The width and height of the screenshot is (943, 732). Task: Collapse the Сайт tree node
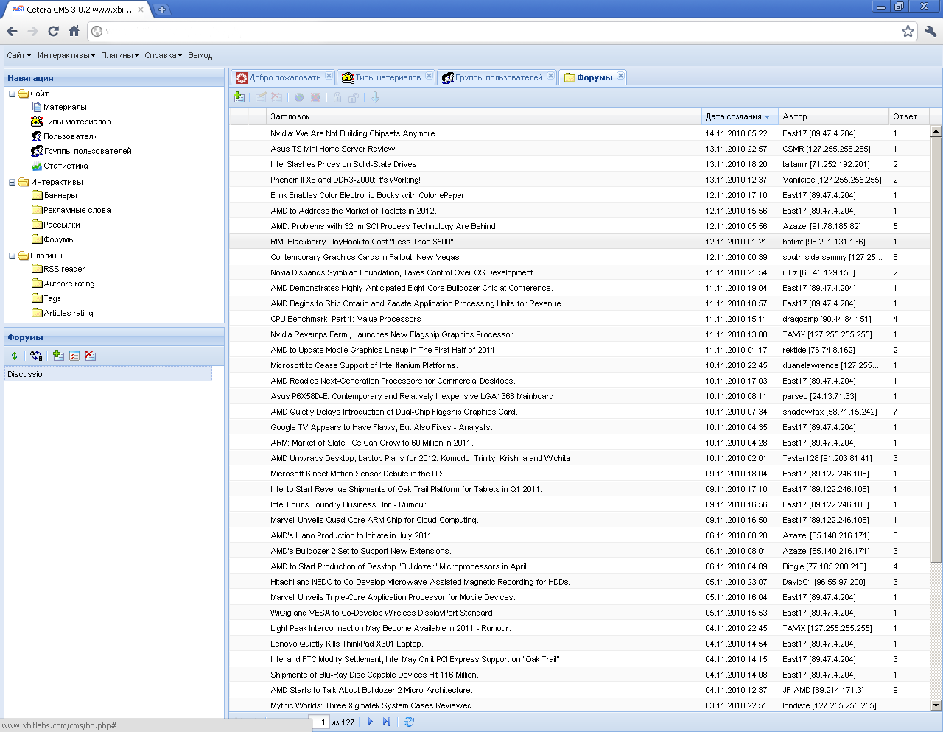tap(13, 94)
